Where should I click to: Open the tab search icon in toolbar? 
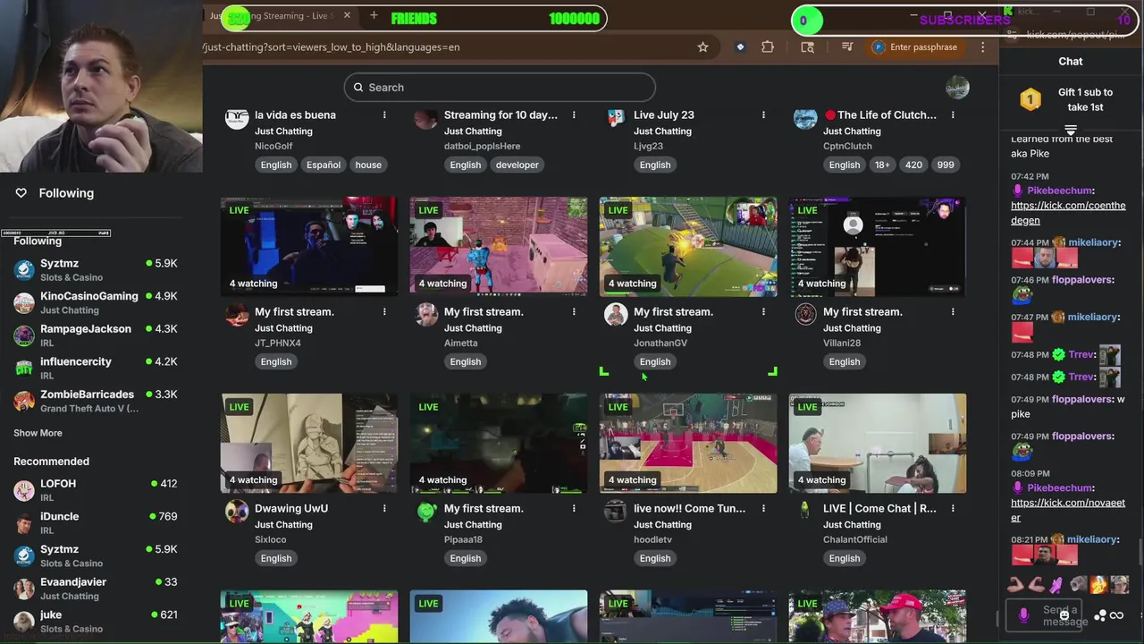point(808,47)
